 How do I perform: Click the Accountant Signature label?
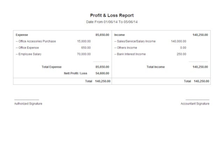(x=195, y=104)
